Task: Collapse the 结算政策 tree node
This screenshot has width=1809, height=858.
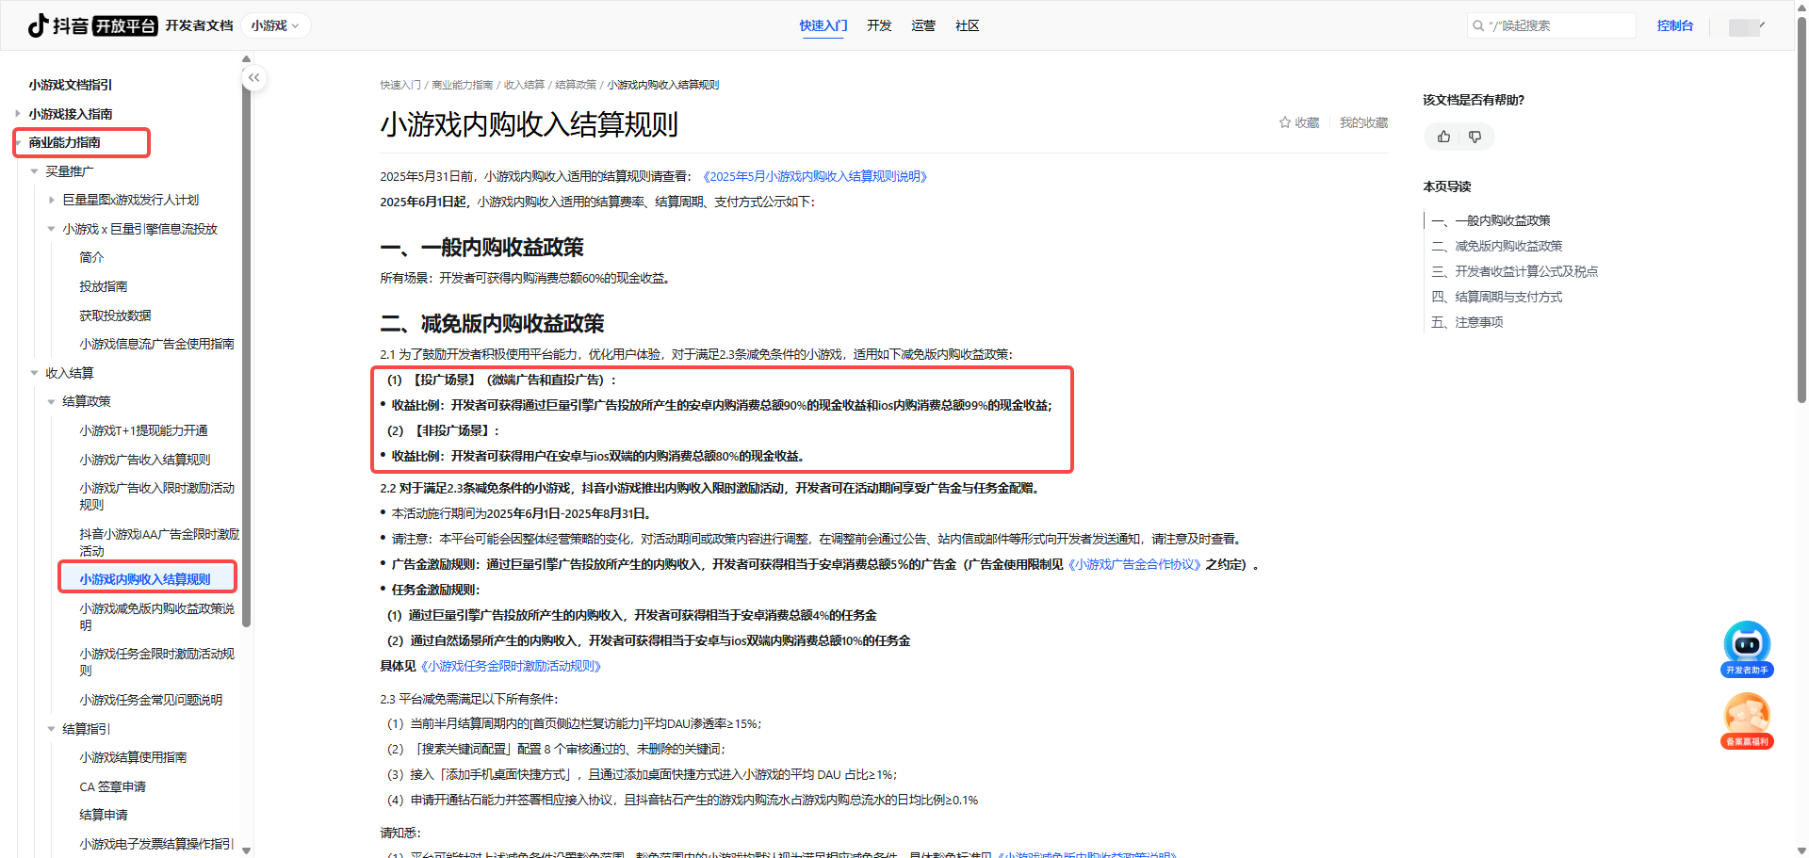Action: click(52, 402)
